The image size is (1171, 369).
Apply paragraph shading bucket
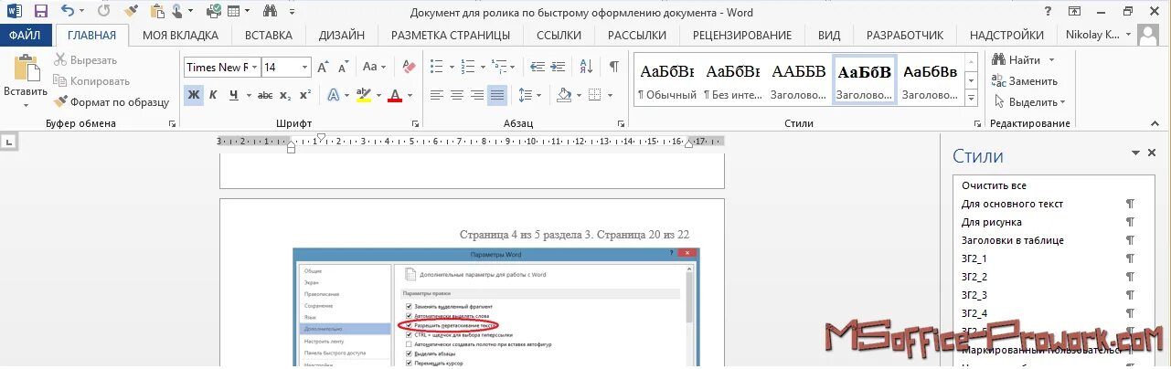[x=564, y=95]
